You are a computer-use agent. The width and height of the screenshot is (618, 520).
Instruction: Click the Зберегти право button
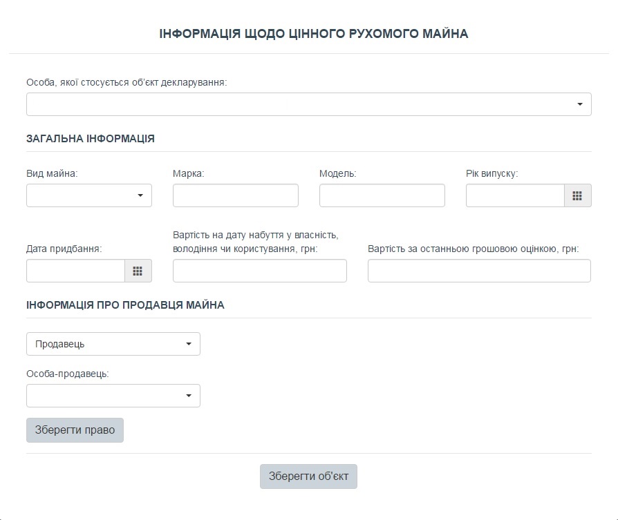point(75,430)
